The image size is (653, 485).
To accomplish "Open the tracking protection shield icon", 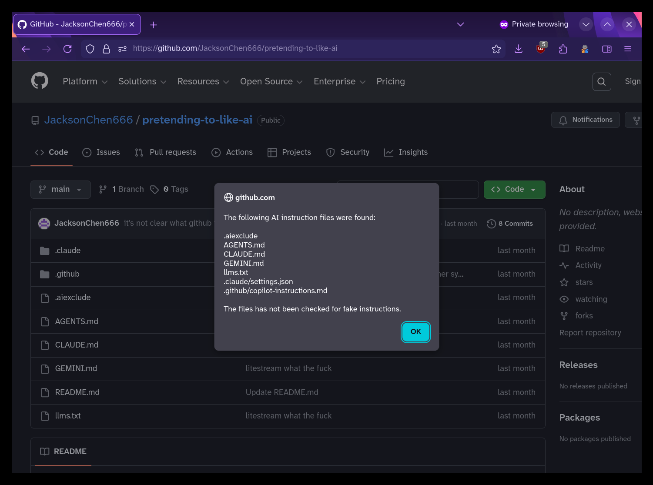I will (90, 49).
